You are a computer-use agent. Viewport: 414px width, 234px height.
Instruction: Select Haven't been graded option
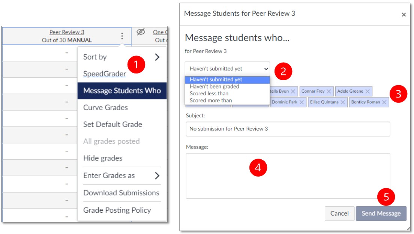227,87
